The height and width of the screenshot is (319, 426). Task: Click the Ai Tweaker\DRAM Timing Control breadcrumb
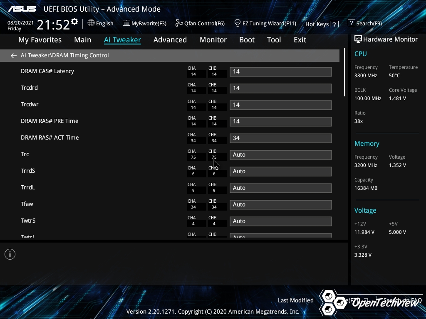[x=64, y=55]
